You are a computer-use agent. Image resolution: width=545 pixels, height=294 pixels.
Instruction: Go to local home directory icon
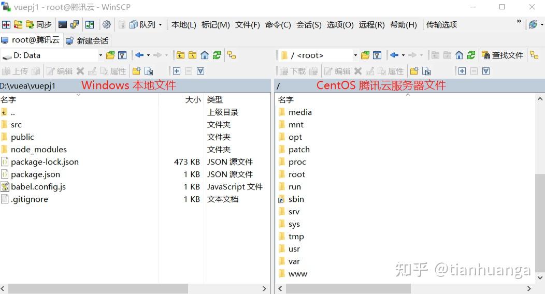tap(204, 55)
